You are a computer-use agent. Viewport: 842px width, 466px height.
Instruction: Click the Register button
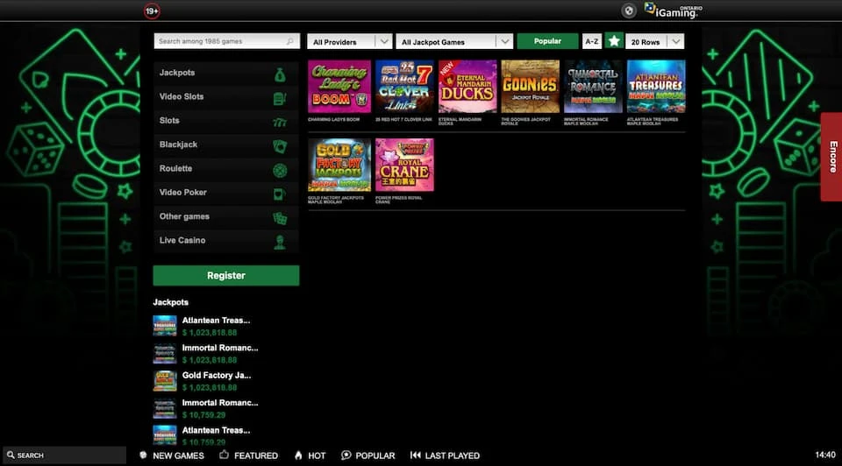tap(226, 275)
